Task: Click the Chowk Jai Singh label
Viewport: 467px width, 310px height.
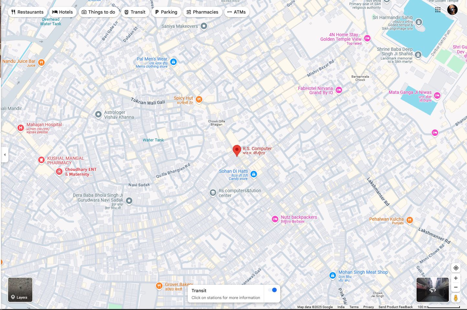Action: click(378, 294)
